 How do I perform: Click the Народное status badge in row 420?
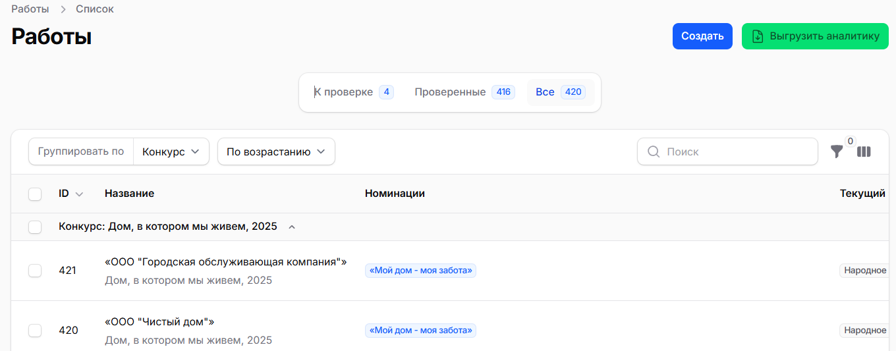pyautogui.click(x=866, y=331)
